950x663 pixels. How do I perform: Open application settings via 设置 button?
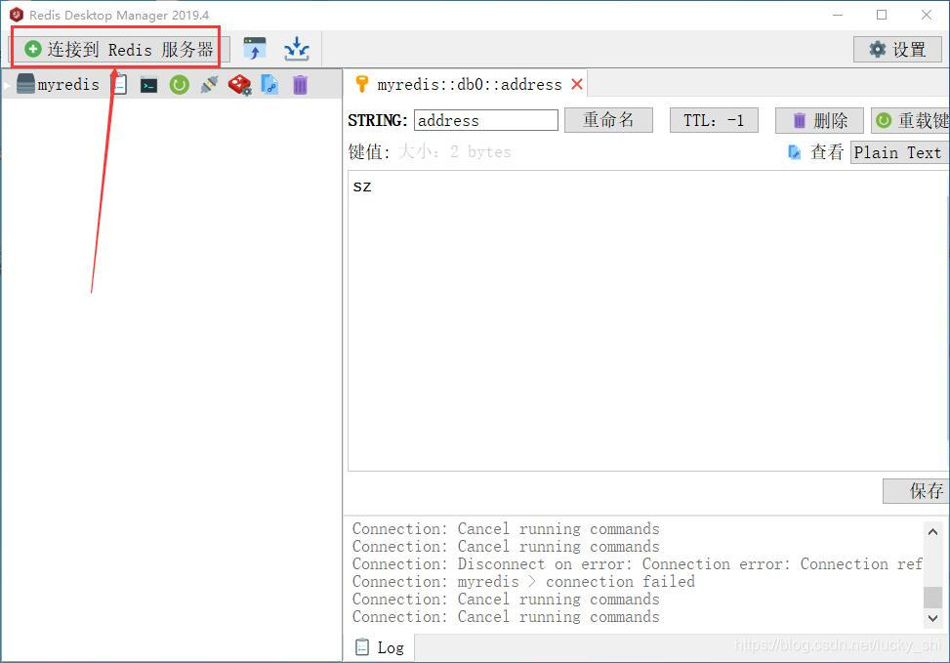pos(896,48)
